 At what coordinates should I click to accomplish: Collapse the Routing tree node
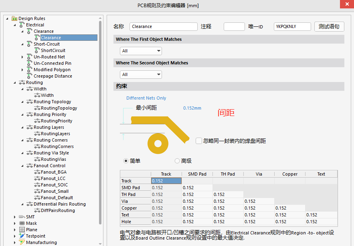15,83
